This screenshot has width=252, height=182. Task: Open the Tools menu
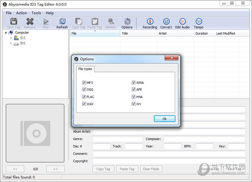point(36,13)
